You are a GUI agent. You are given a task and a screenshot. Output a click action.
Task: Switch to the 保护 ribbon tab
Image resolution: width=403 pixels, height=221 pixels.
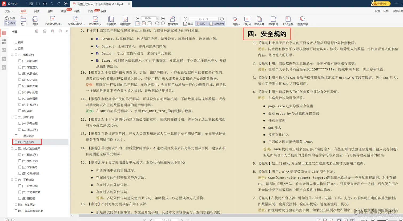point(104,11)
